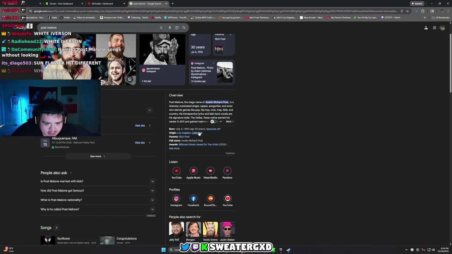Image resolution: width=452 pixels, height=254 pixels.
Task: Expand the collapsed event row chevron
Action: coord(149,110)
